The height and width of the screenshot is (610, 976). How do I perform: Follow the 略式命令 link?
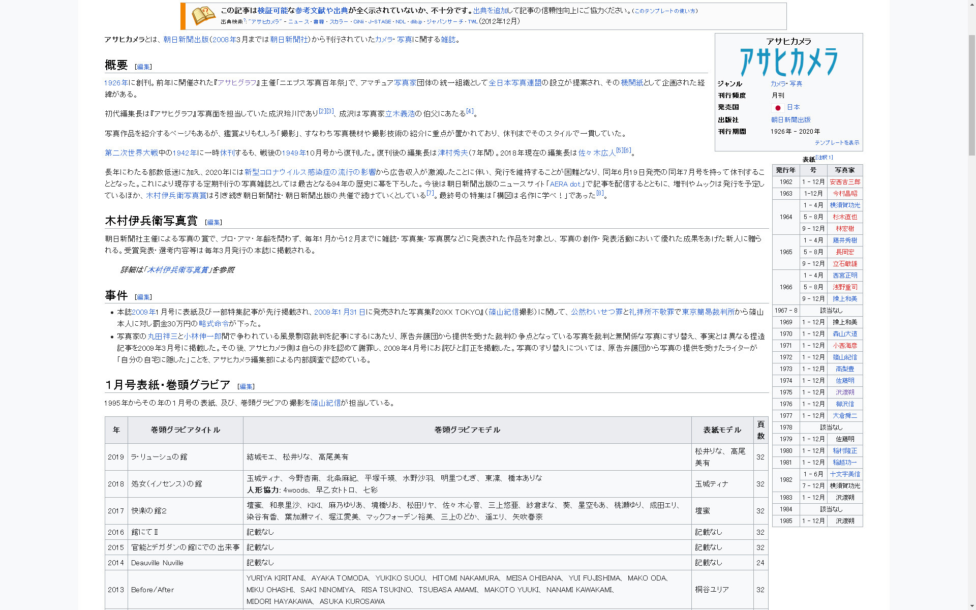[x=213, y=324]
